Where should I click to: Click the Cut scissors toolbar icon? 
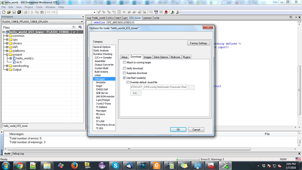(32, 12)
